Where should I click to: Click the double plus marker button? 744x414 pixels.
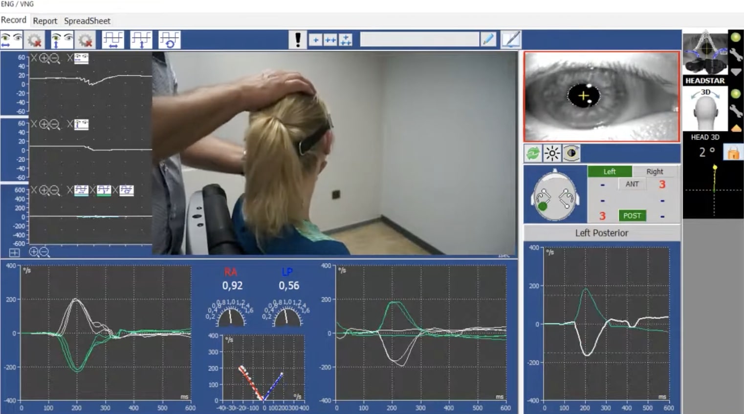[330, 40]
